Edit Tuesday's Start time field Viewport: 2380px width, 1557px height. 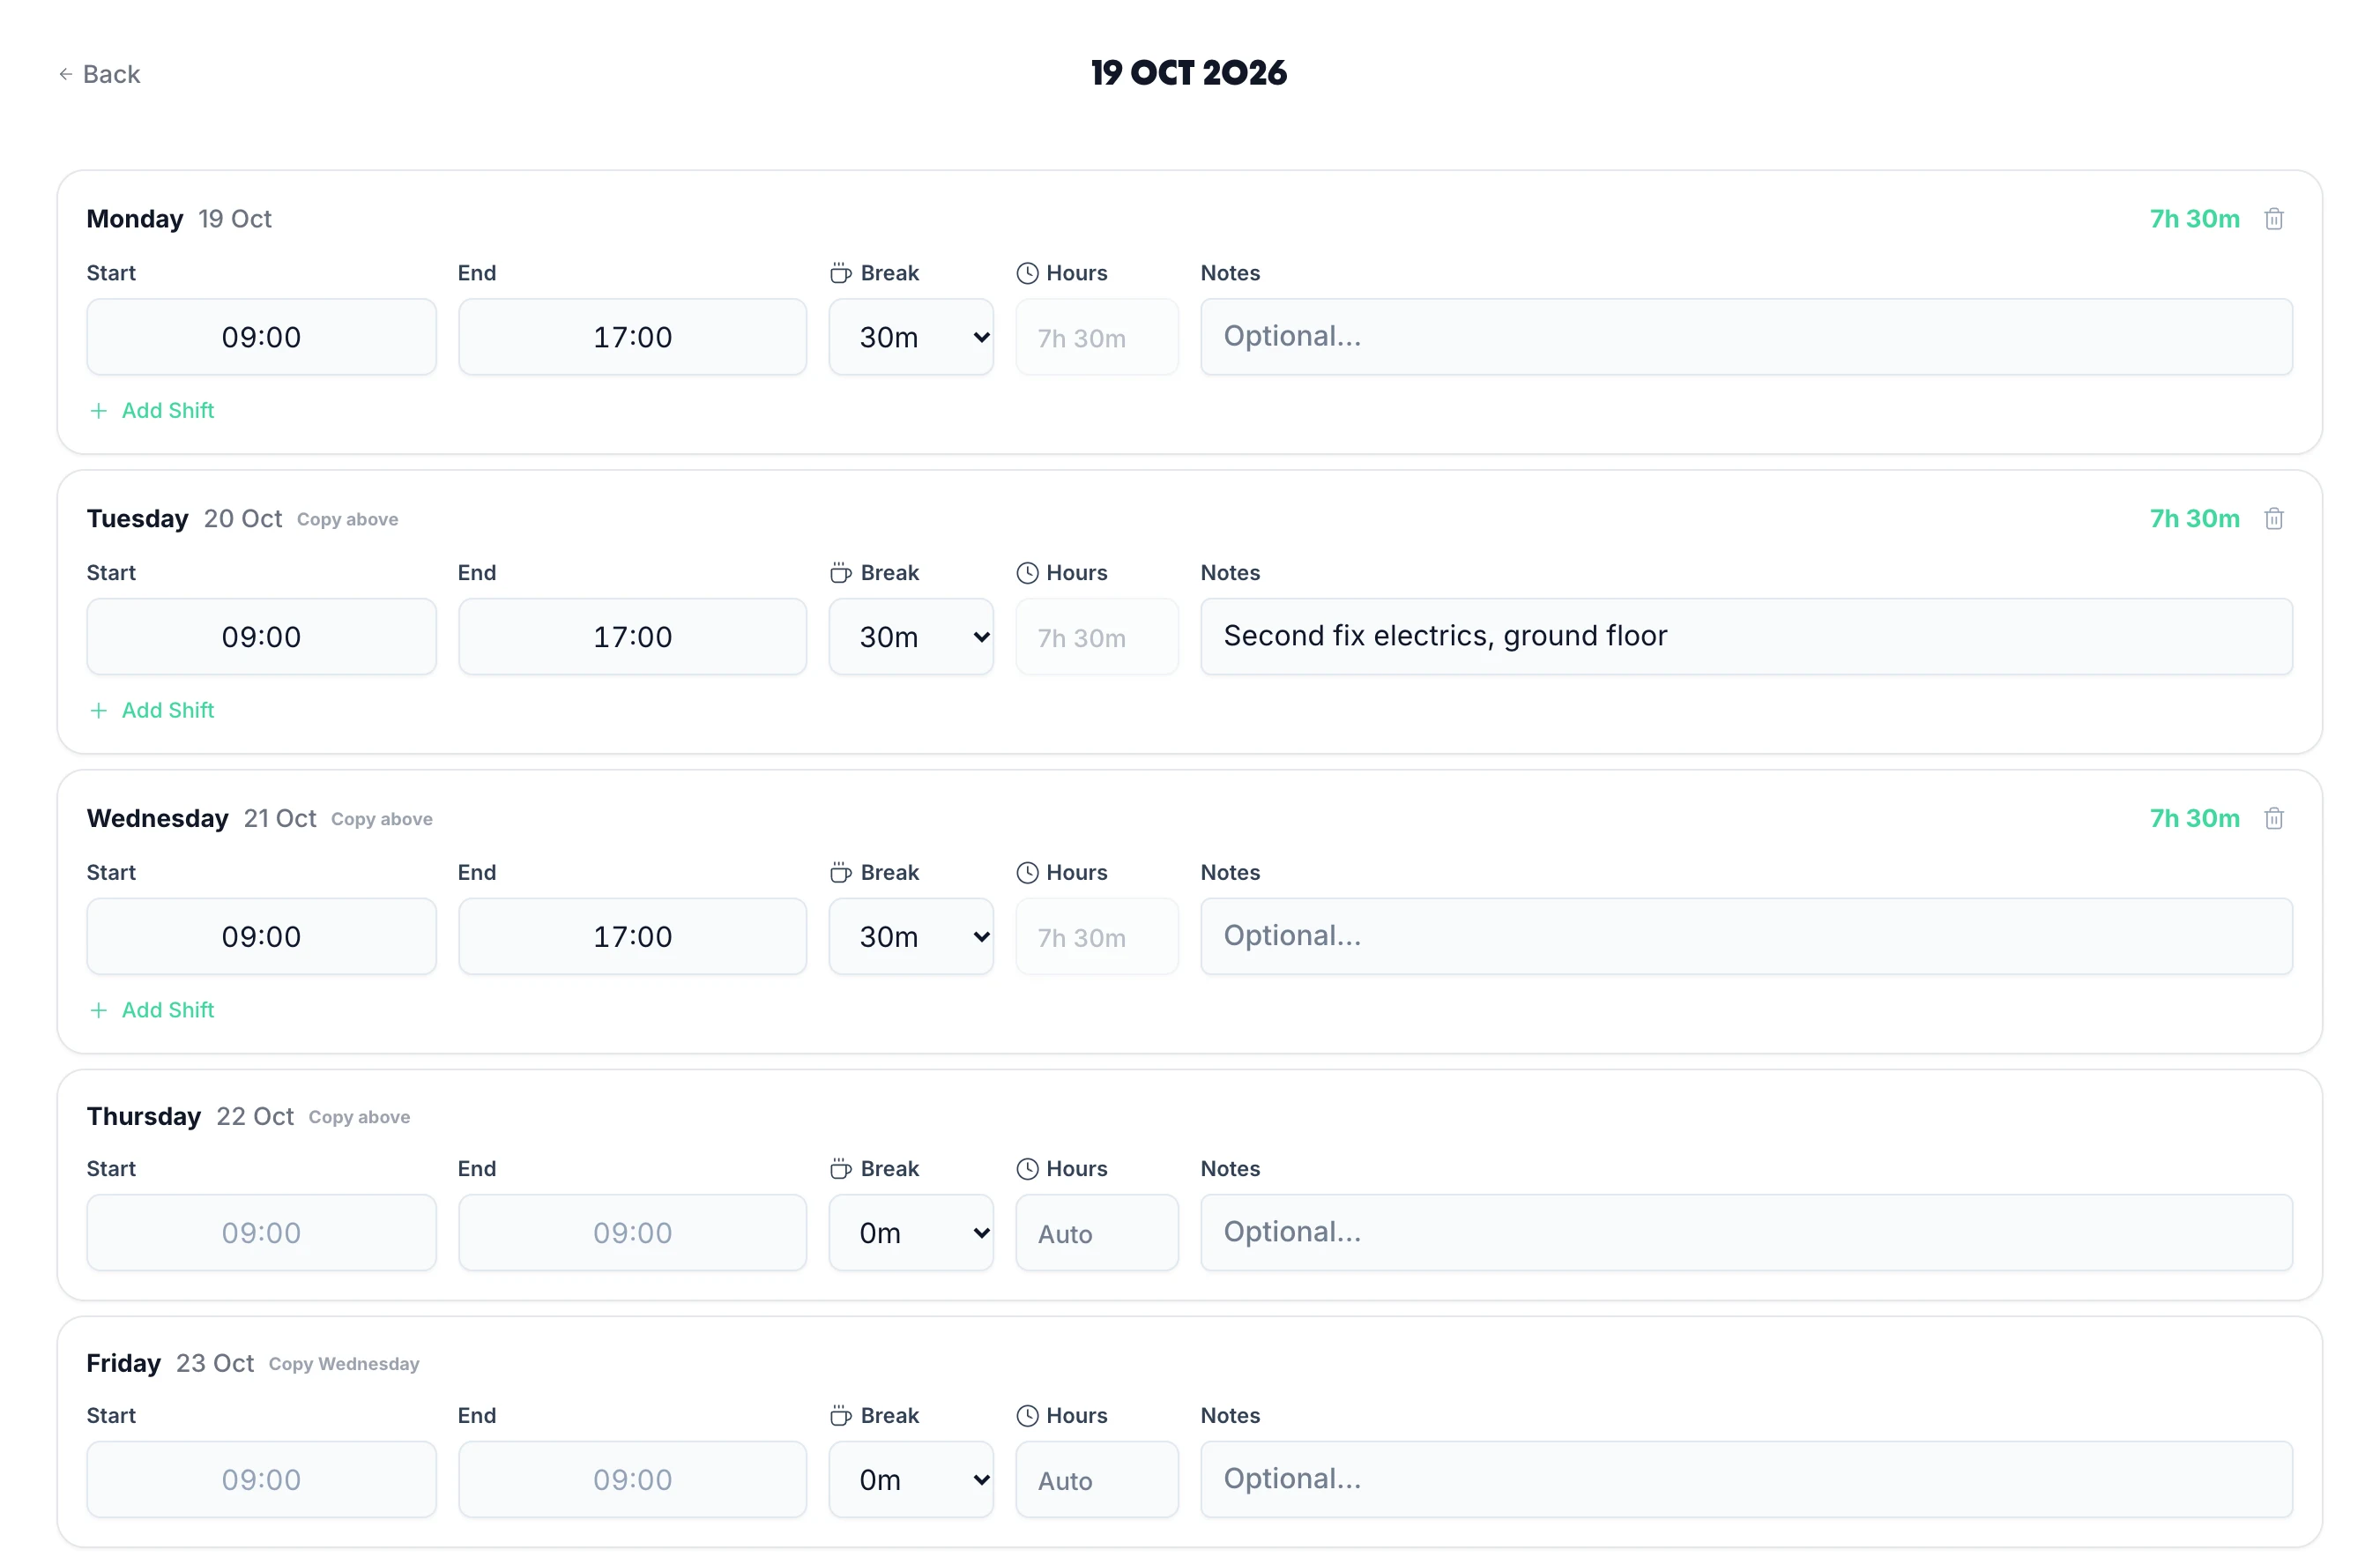coord(261,637)
